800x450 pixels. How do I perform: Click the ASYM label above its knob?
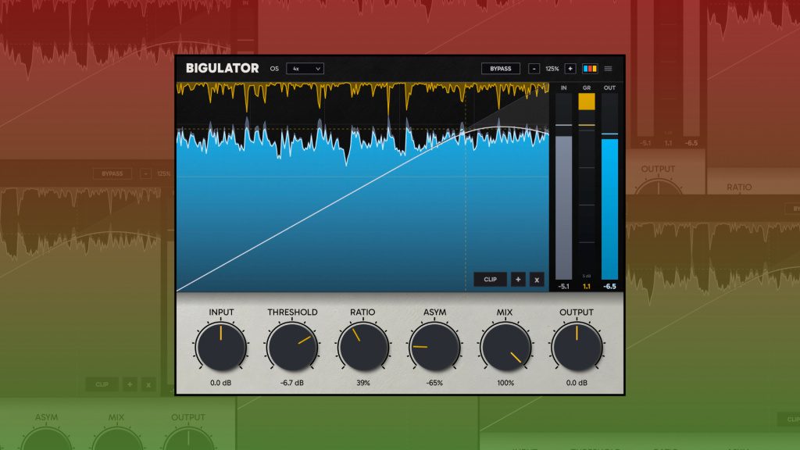[434, 312]
